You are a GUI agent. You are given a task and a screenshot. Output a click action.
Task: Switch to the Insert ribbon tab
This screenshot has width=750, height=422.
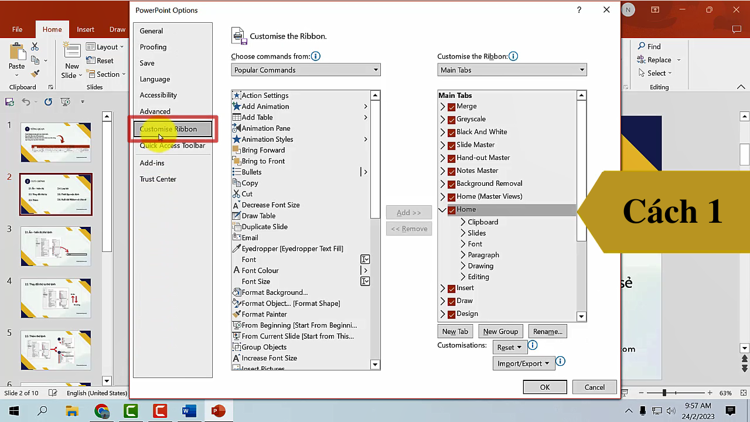pos(86,29)
